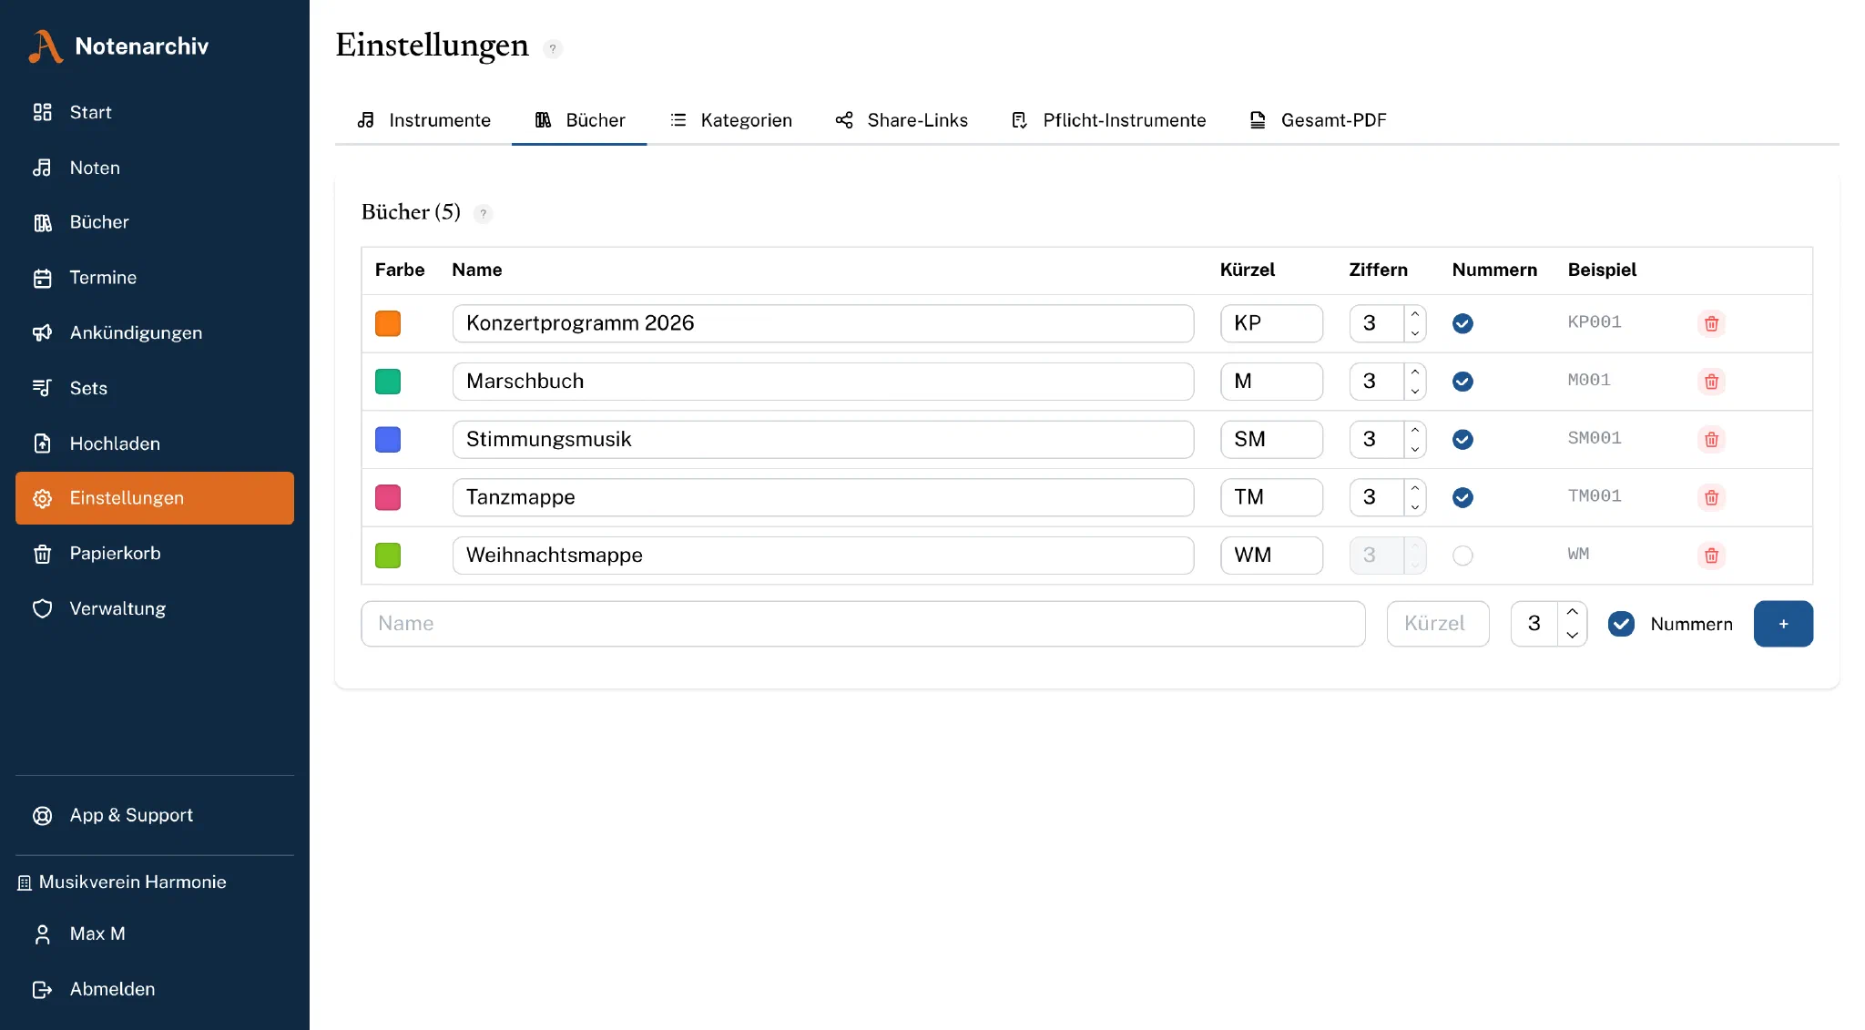
Task: Decrease Ziffern value for Marschbuch
Action: [x=1415, y=391]
